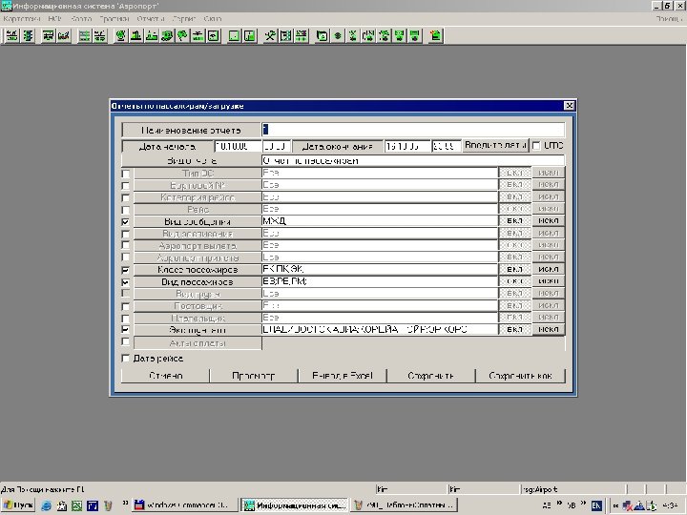Open the Вид отчета selection field

pos(412,160)
